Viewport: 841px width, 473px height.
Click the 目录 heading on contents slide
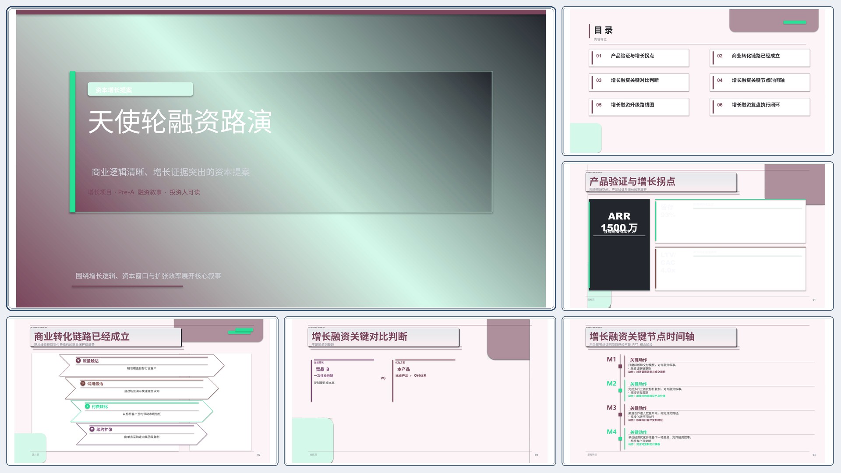click(603, 30)
